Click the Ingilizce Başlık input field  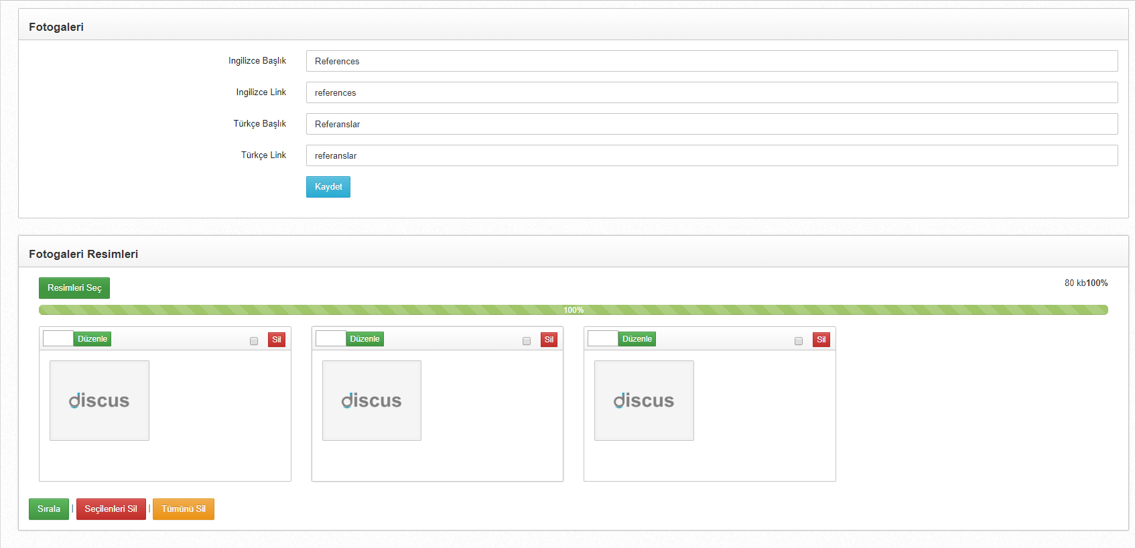[712, 61]
